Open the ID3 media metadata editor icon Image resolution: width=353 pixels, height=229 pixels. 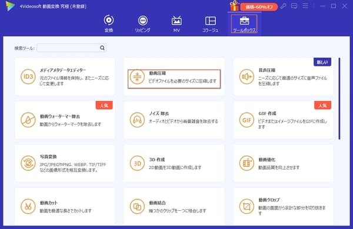28,77
